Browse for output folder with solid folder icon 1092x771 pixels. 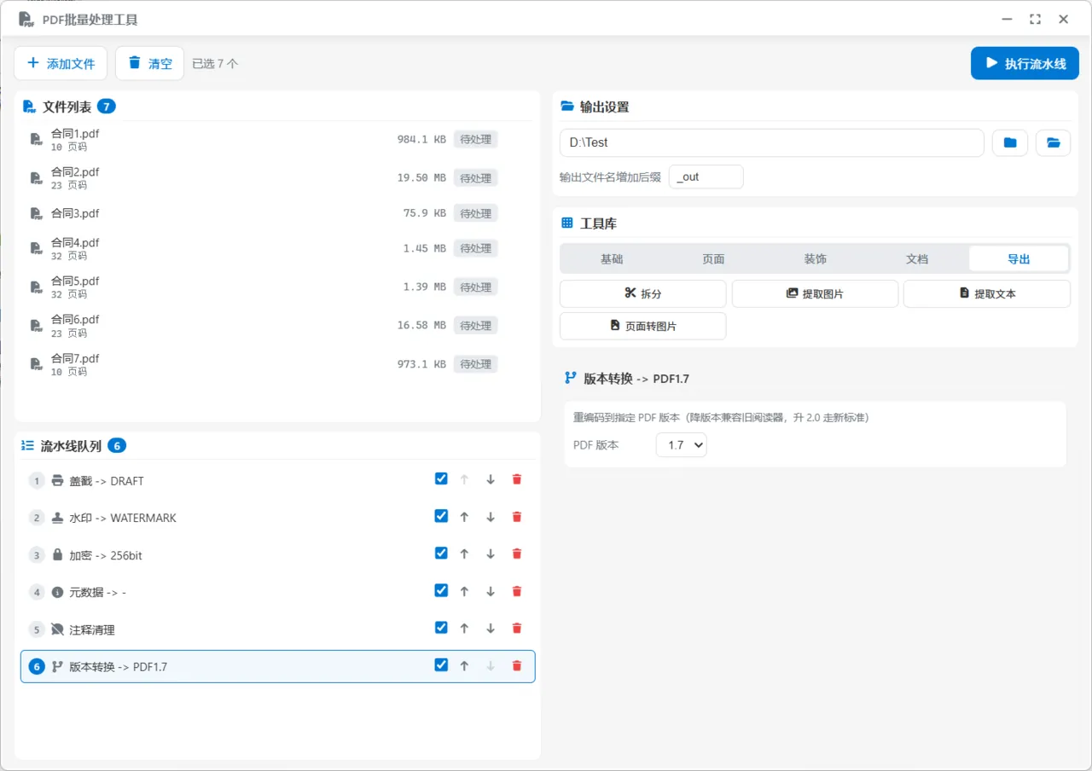(1010, 142)
